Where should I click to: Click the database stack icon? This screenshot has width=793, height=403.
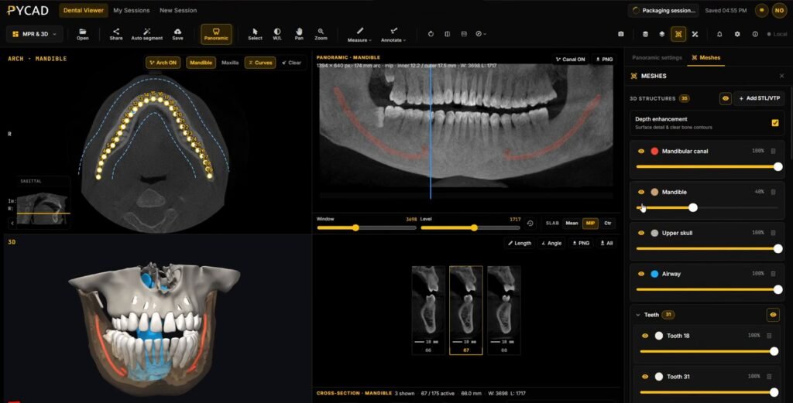click(645, 34)
